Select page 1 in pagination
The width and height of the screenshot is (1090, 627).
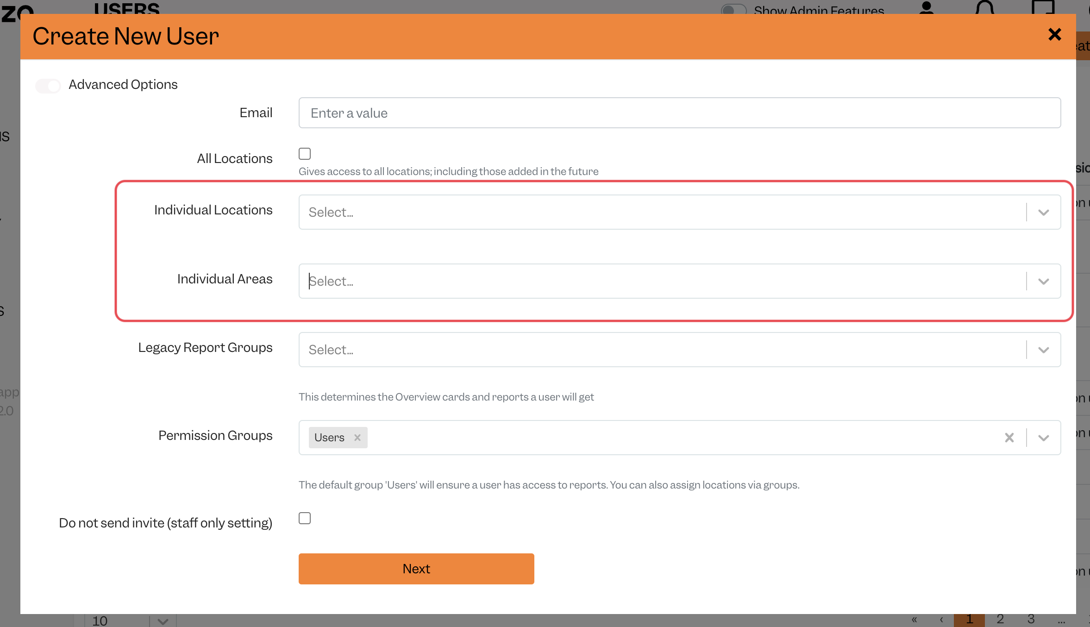pyautogui.click(x=969, y=620)
